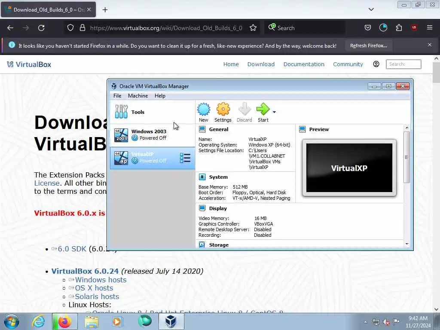Open VirtualXP machine tools list menu icon
440x330 pixels.
pos(185,158)
